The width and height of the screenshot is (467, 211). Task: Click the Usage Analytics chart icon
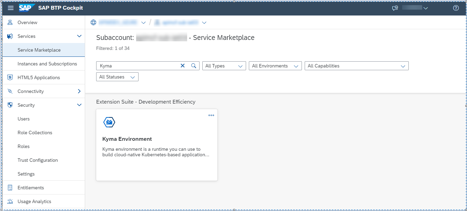pos(10,201)
